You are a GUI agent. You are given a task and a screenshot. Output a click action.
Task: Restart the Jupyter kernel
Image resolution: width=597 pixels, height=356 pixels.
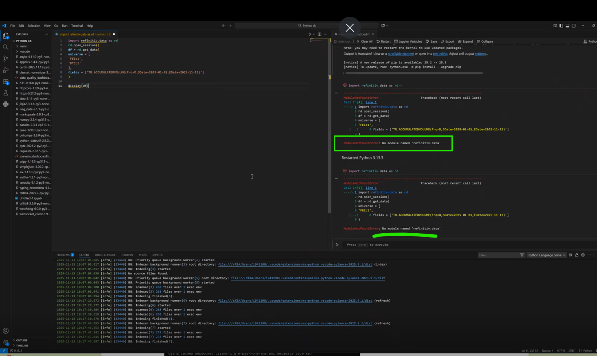(x=383, y=41)
